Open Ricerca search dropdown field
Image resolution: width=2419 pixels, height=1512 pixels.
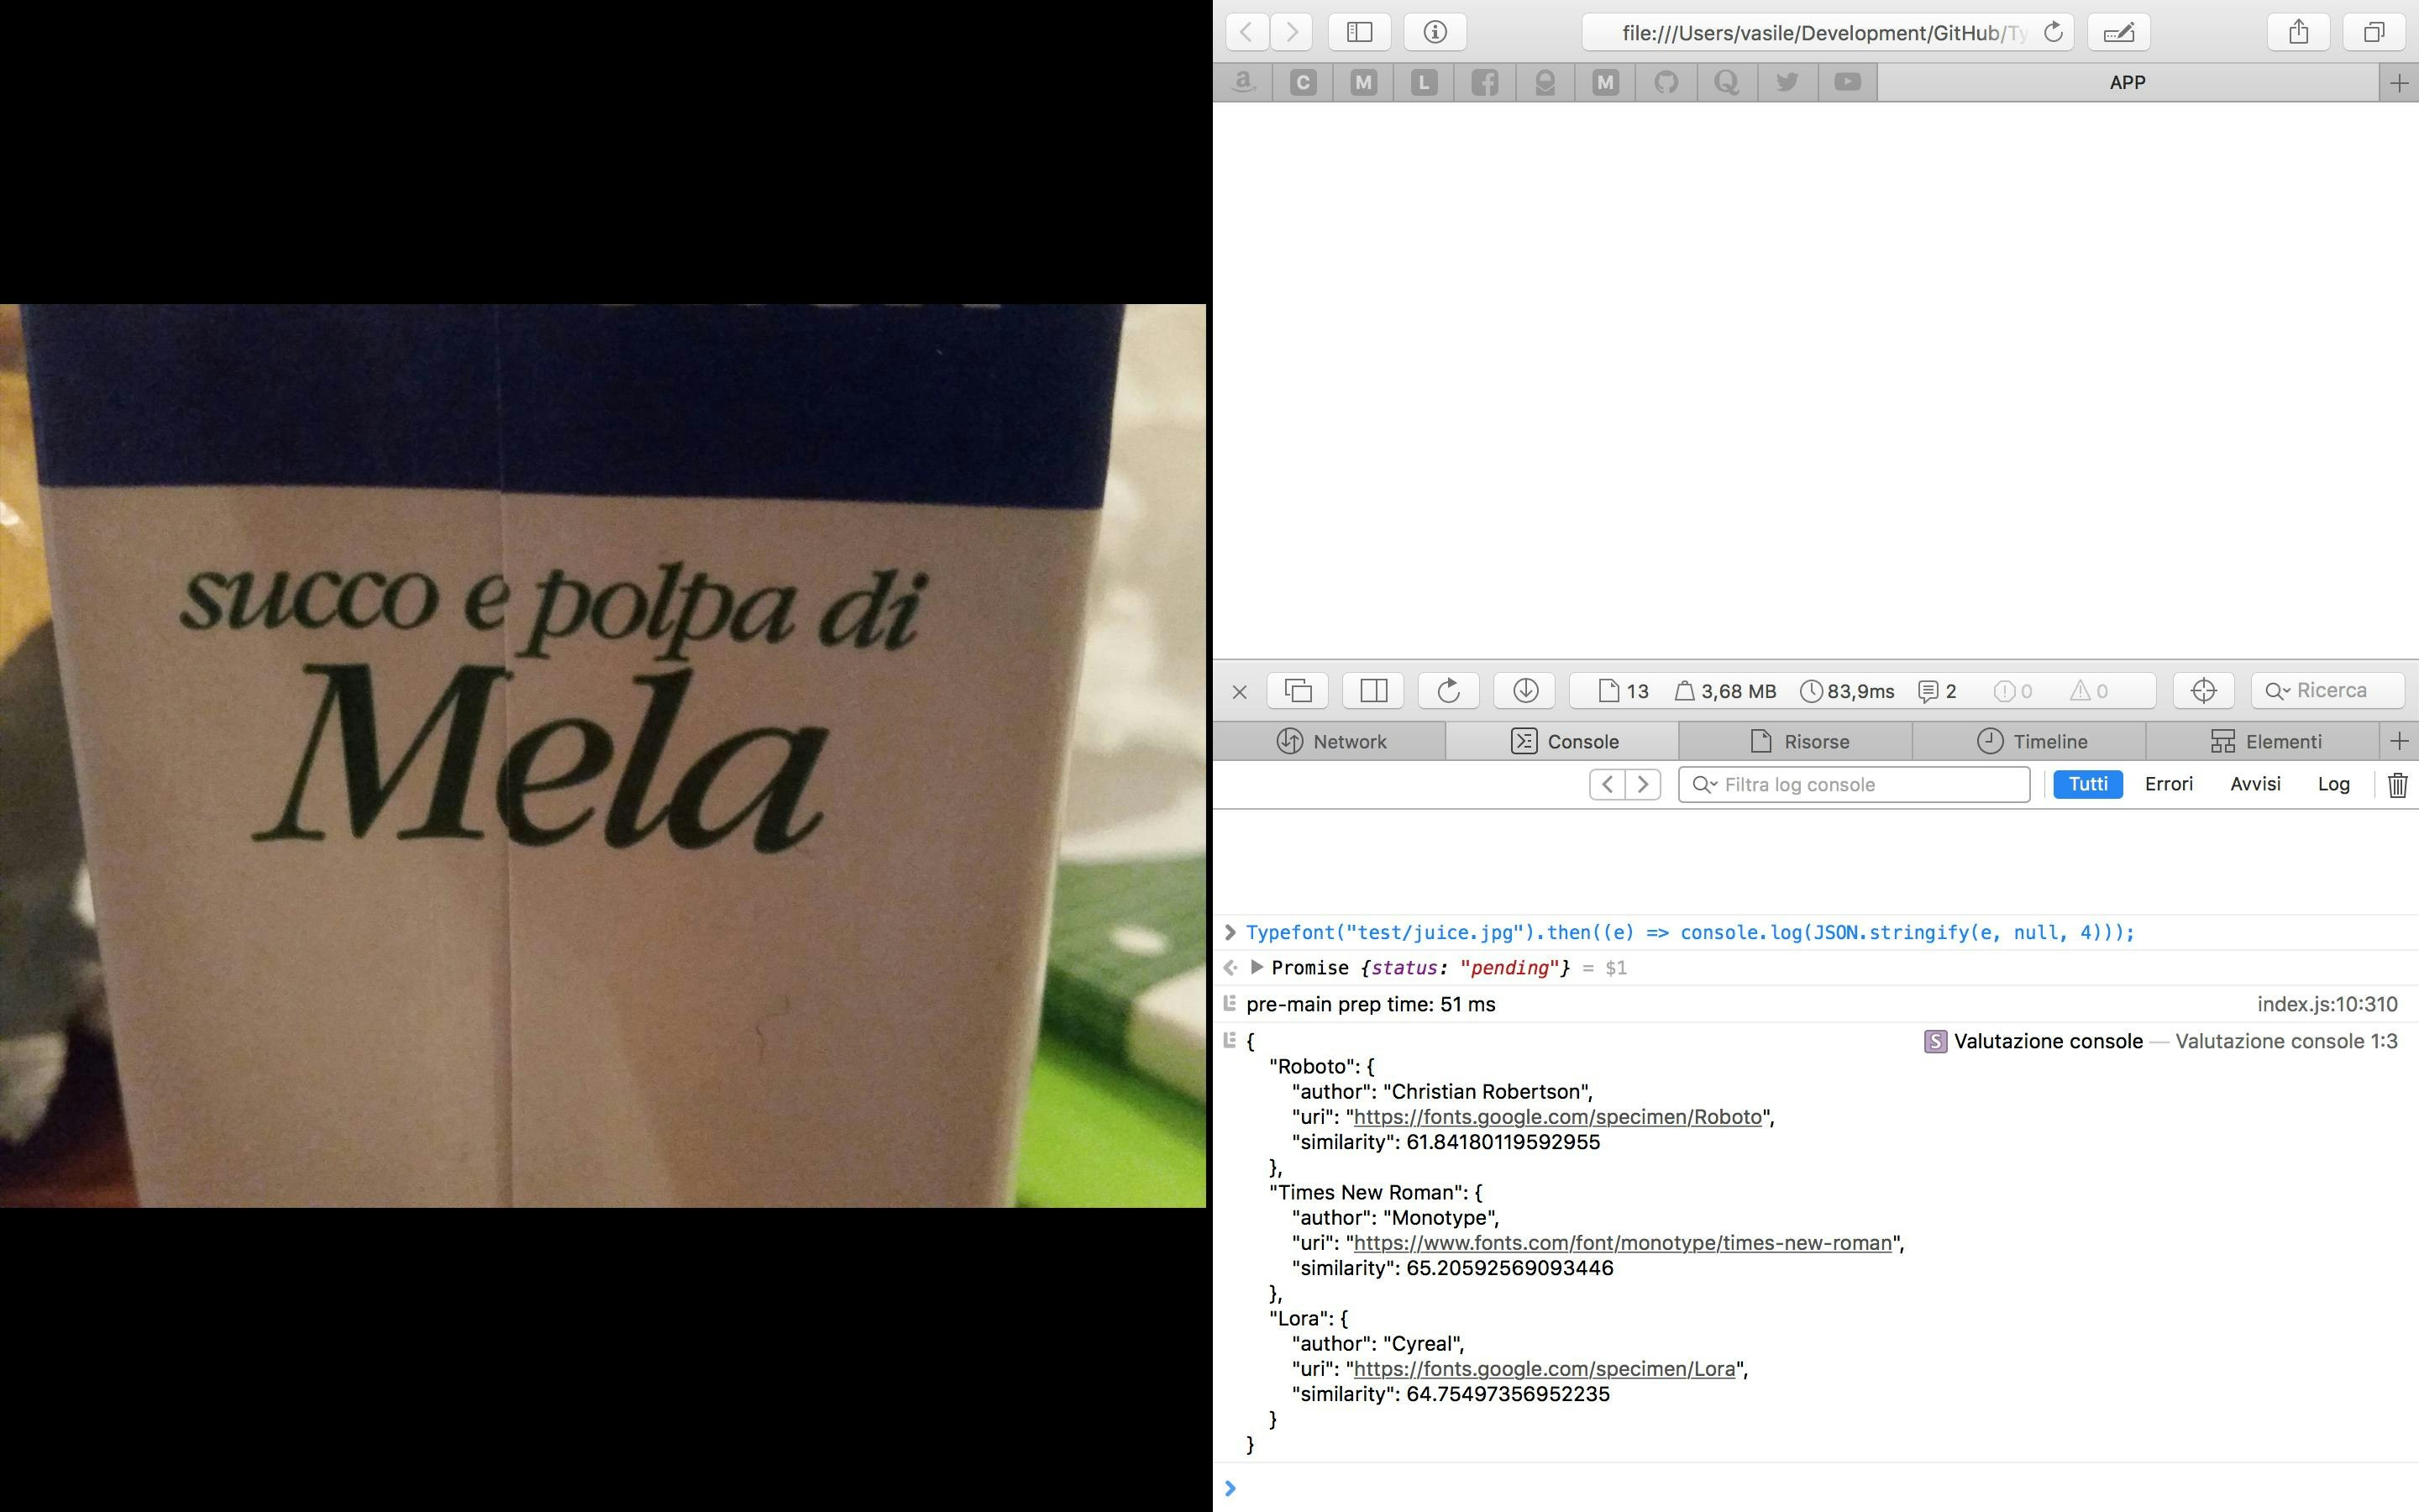[x=2329, y=691]
